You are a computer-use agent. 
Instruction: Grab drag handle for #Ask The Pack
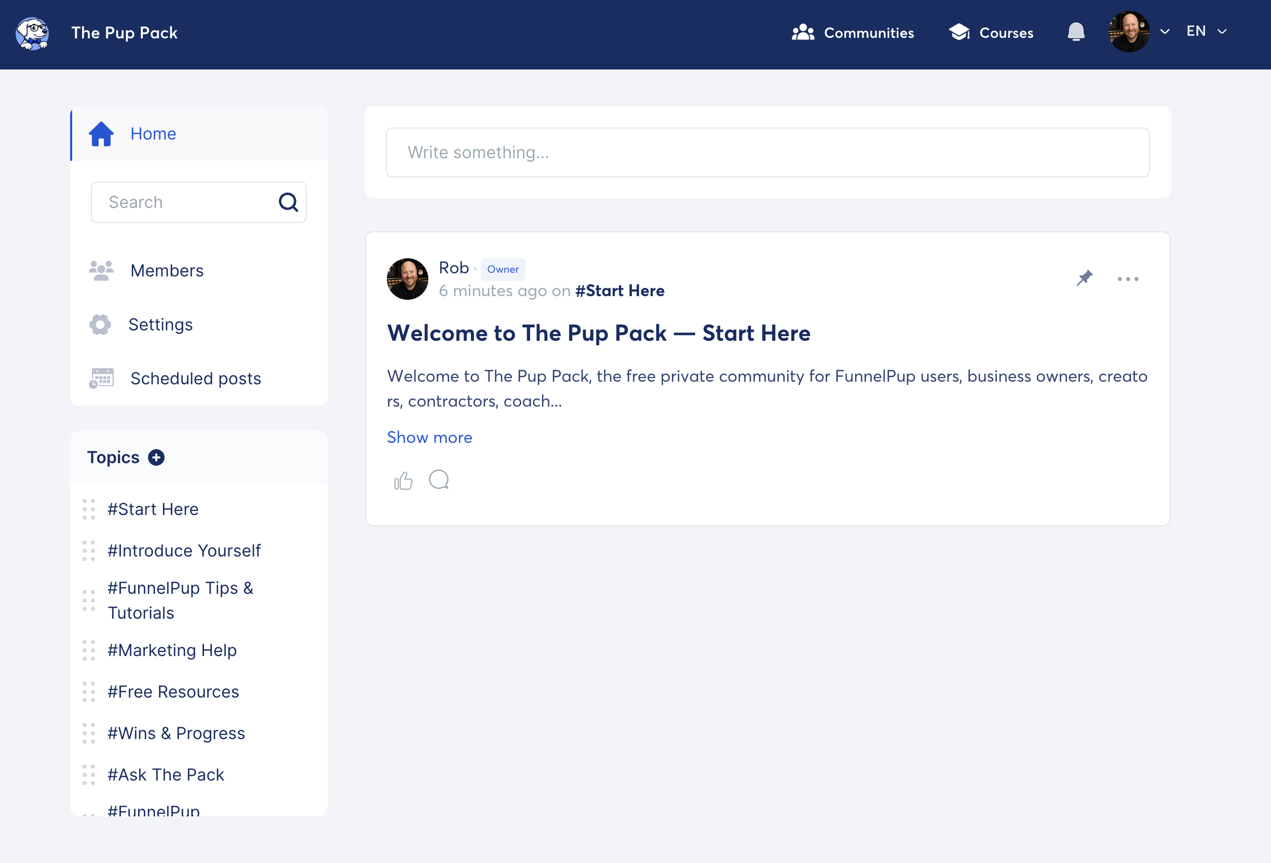(89, 774)
